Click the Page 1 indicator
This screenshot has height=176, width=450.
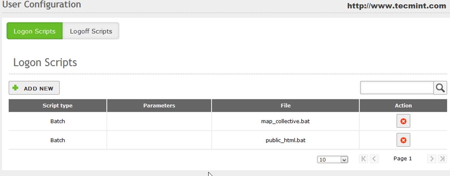coord(402,159)
